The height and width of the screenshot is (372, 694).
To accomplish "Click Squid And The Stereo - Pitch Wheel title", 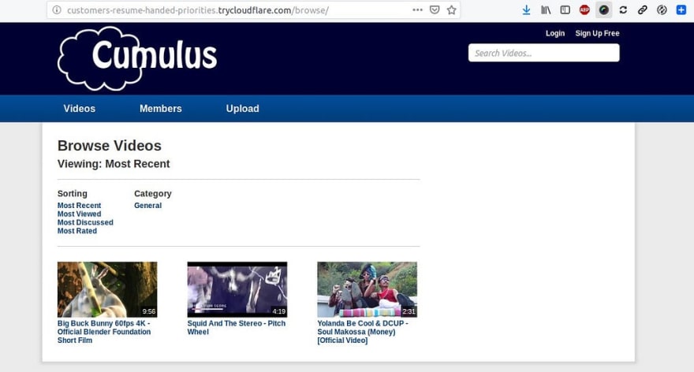I will tap(237, 327).
